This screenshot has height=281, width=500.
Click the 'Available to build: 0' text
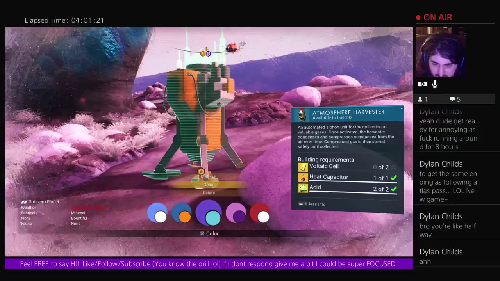click(332, 117)
